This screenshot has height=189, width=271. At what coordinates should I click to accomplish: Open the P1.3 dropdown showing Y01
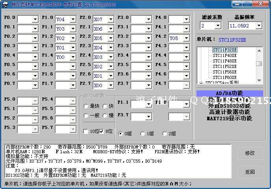[x=73, y=48]
